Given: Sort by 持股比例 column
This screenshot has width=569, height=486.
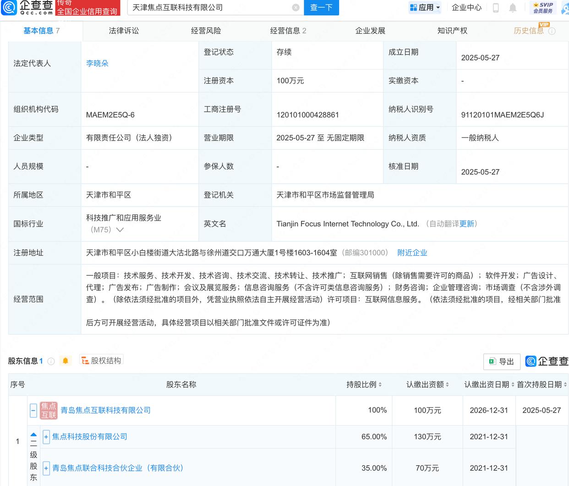Looking at the screenshot, I should tap(364, 385).
